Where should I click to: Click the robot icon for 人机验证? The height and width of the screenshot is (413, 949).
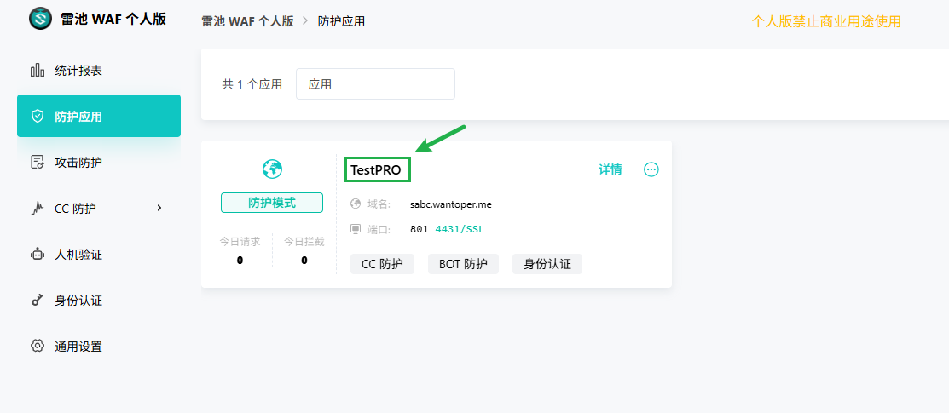pos(37,255)
